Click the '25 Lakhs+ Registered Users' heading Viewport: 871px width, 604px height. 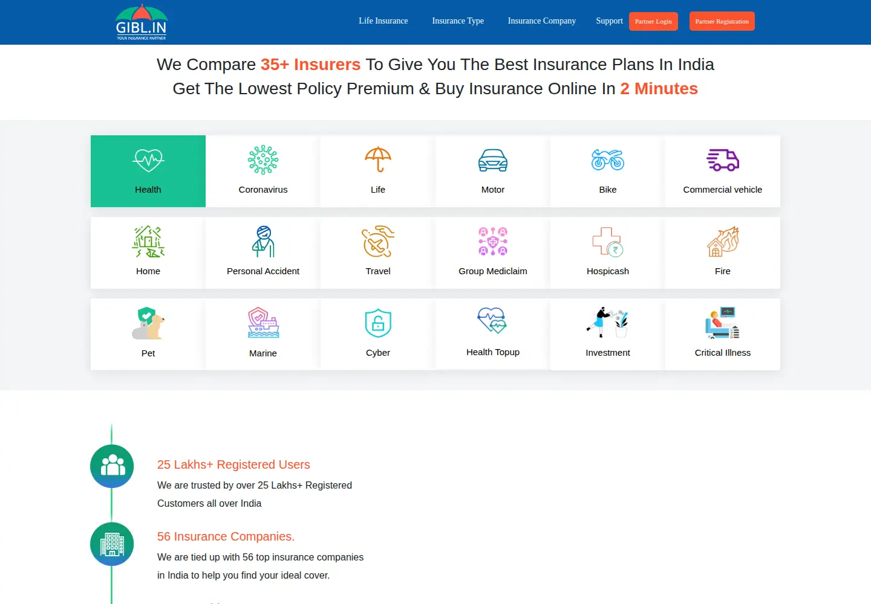233,464
